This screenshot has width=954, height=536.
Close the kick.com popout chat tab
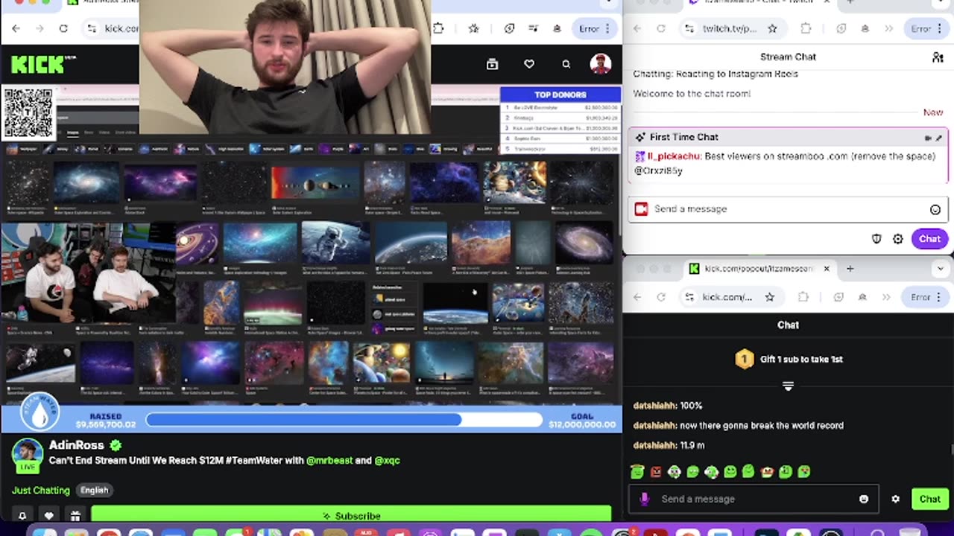pos(826,269)
